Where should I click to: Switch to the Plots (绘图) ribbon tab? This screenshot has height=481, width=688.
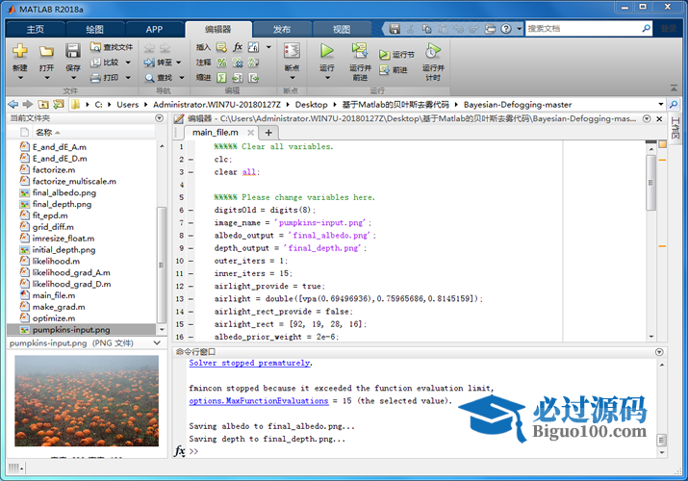[x=94, y=29]
